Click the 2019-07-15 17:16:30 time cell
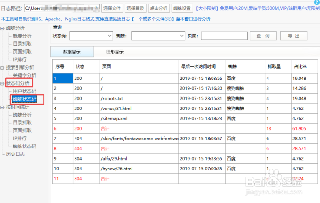The height and width of the screenshot is (203, 320). (202, 88)
